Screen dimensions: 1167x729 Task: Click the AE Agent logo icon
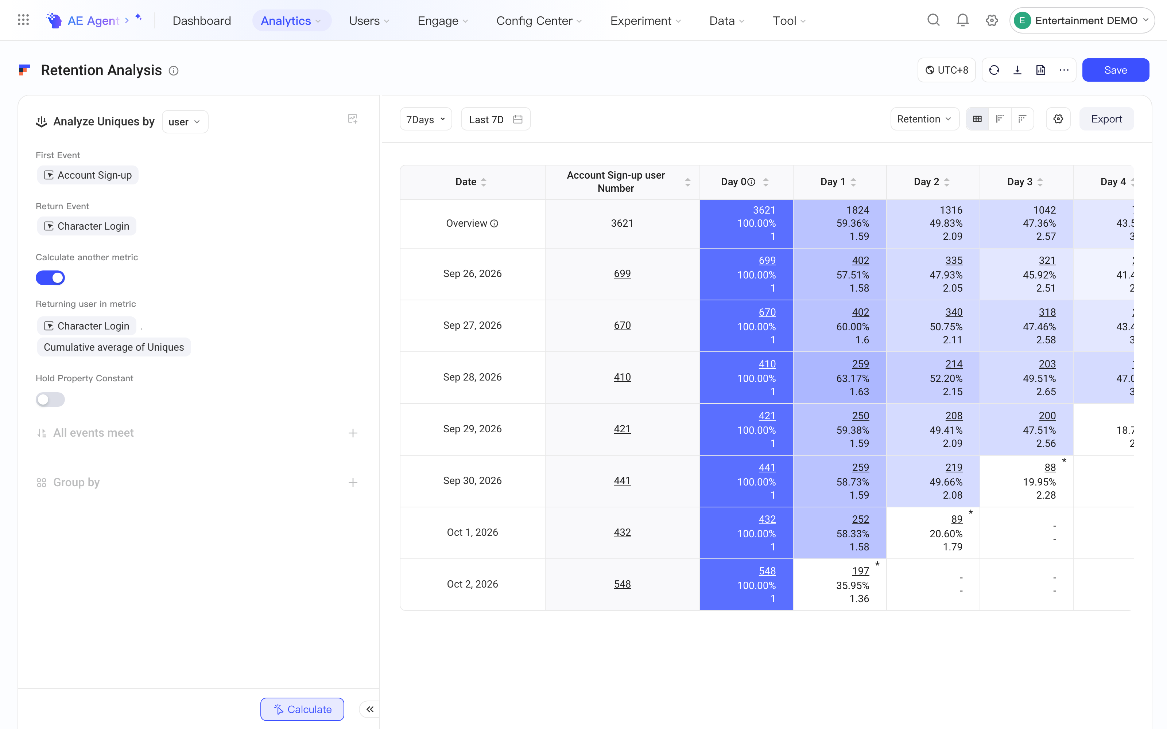tap(54, 20)
